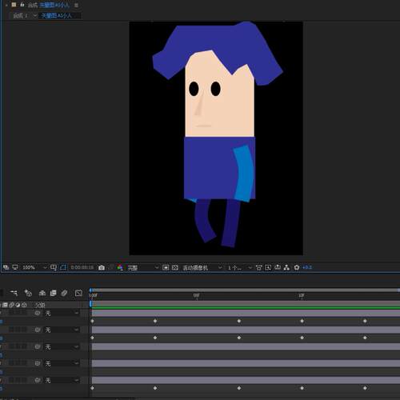
Task: Take a snapshot with the camera icon
Action: 102,267
